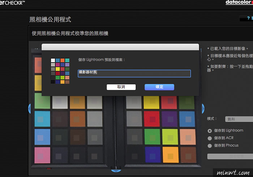Open the help question mark icon
Image resolution: width=253 pixels, height=177 pixels.
point(248,18)
